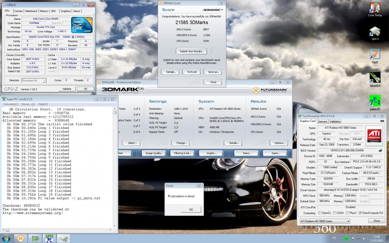Enable the PhysX checkbox in GPU-Z
This screenshot has height=243, width=389.
click(347, 213)
